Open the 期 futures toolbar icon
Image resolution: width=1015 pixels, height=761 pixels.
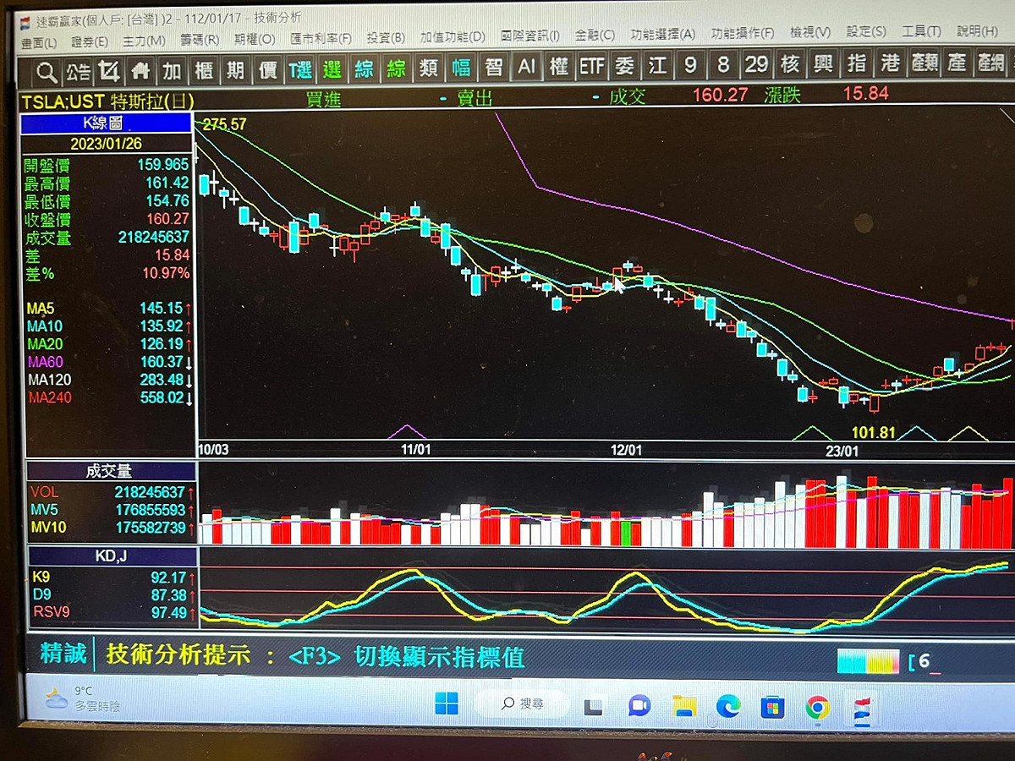235,69
